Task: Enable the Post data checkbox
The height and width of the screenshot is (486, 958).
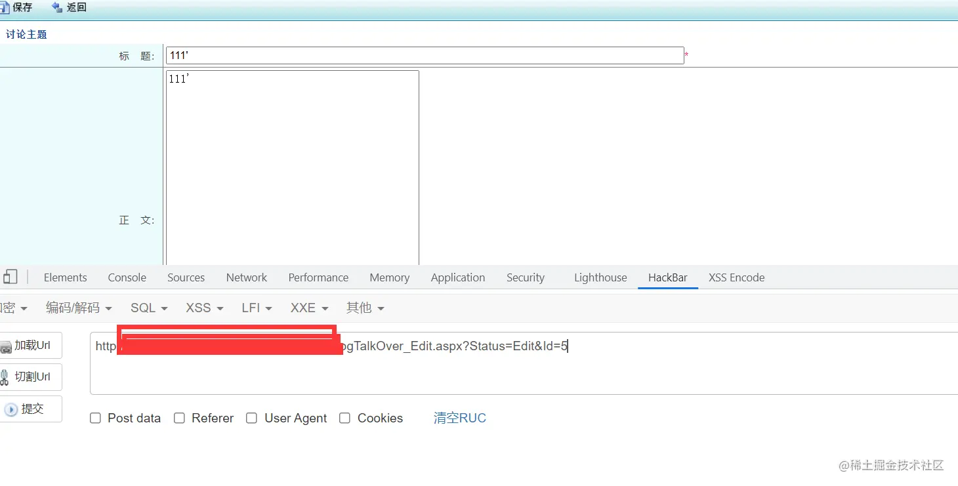Action: point(95,418)
